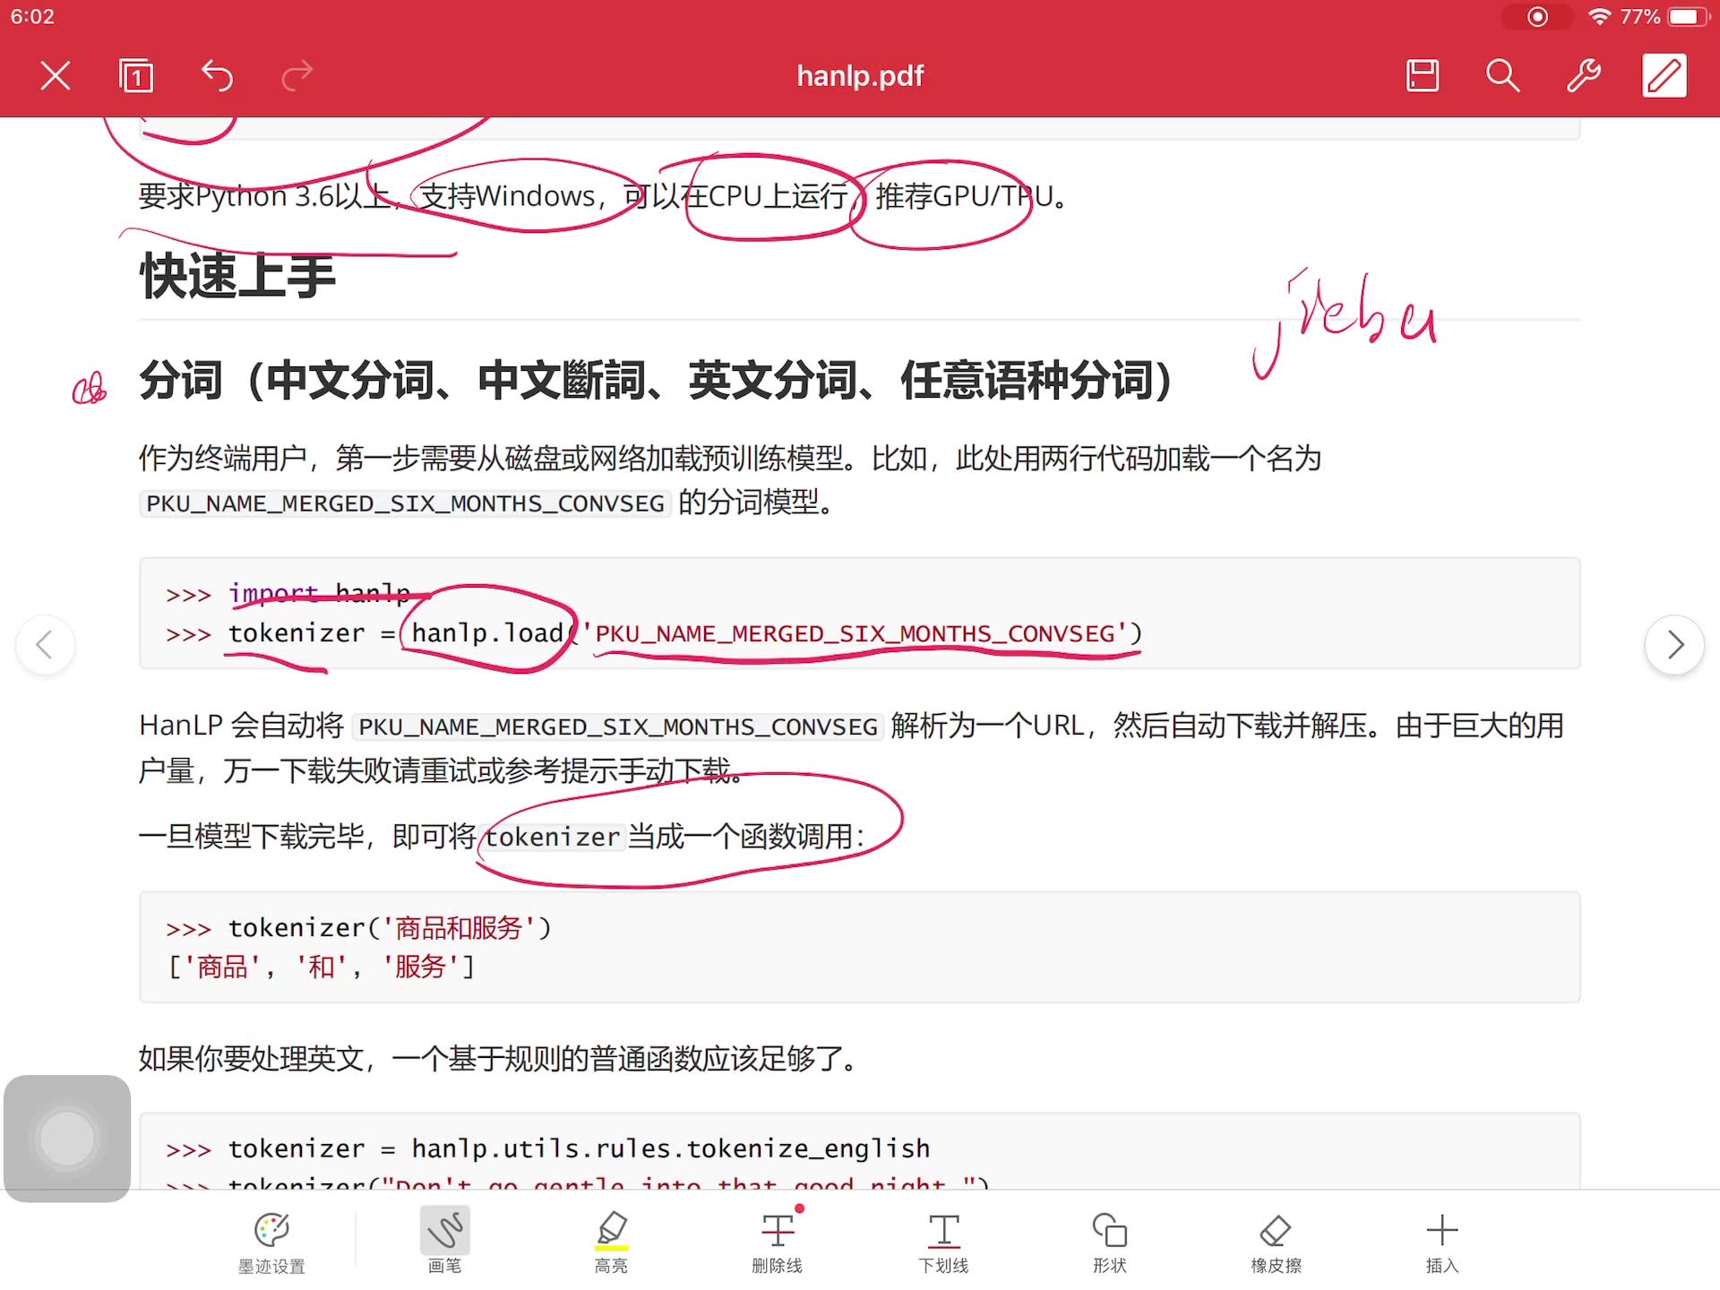Open ink settings (墨迹设置)
Viewport: 1720px width, 1290px height.
pyautogui.click(x=271, y=1243)
